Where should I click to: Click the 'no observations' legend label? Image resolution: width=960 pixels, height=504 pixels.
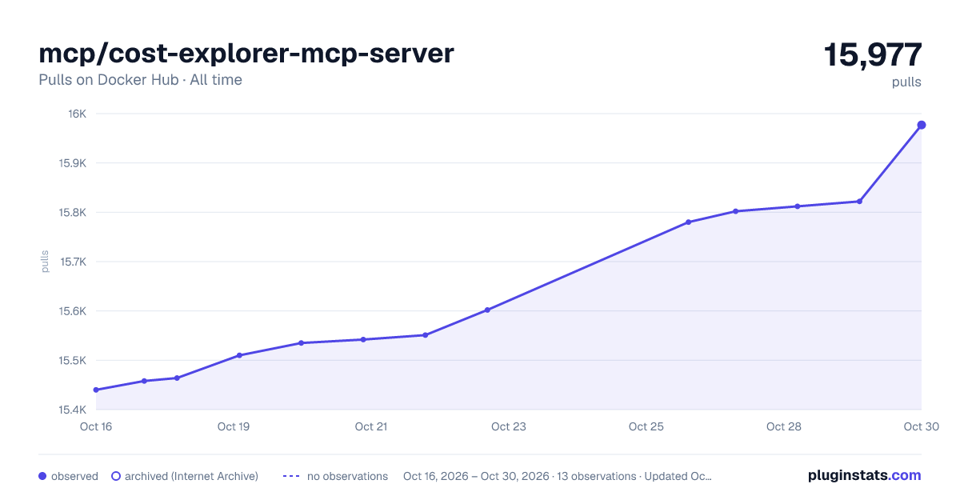click(347, 476)
